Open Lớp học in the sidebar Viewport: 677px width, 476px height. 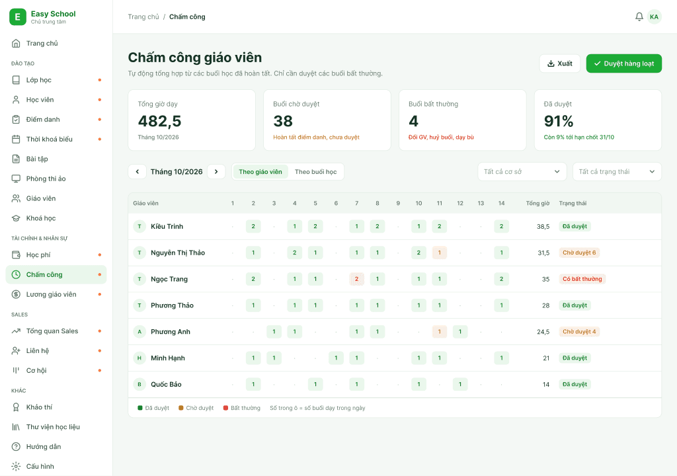point(56,80)
